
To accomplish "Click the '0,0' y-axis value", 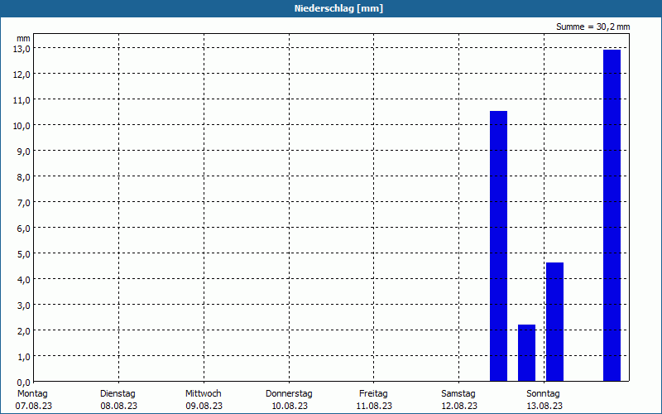I will click(26, 383).
